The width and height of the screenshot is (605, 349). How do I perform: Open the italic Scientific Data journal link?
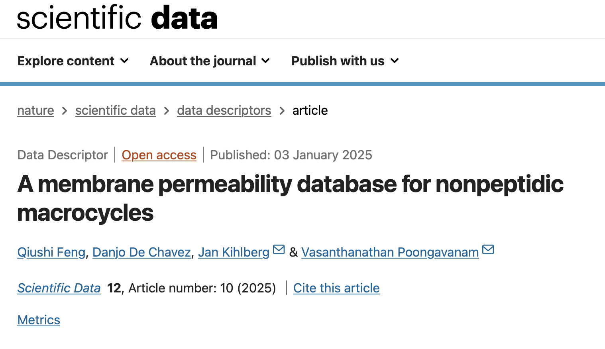59,288
